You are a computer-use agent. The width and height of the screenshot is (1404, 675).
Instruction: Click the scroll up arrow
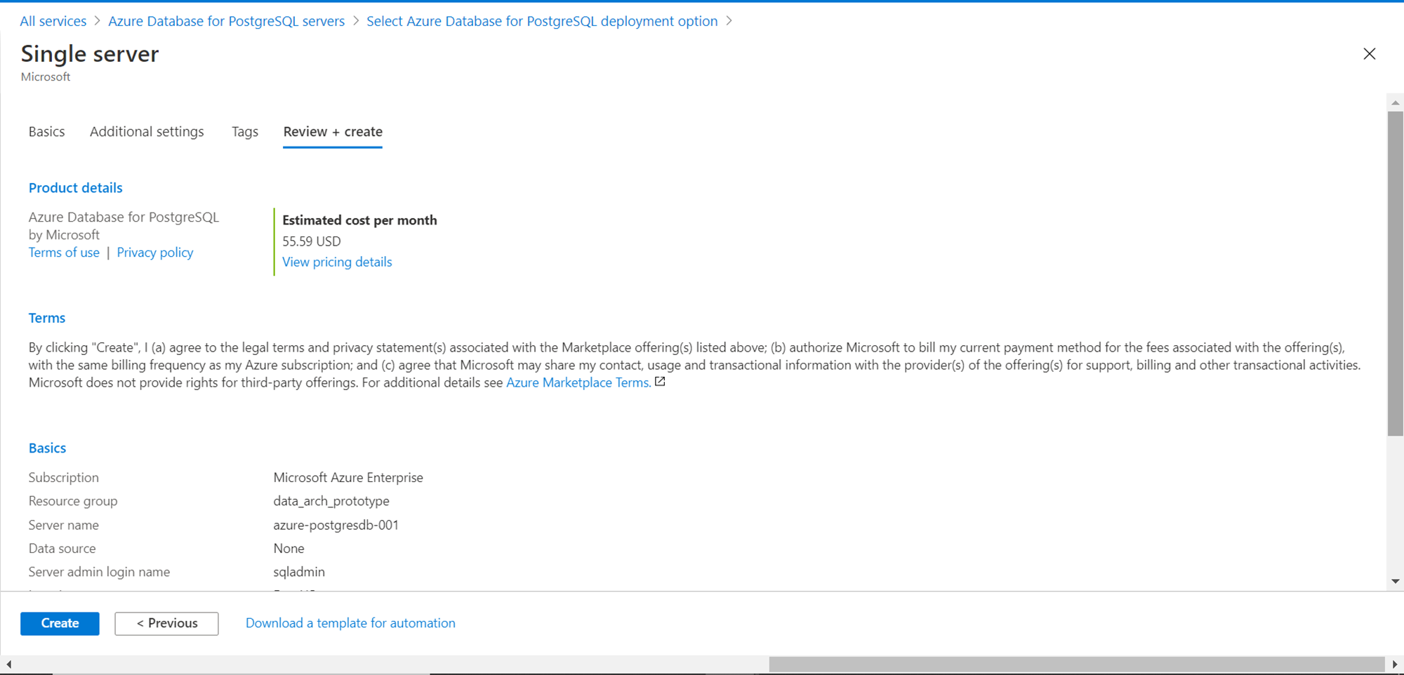(x=1395, y=102)
